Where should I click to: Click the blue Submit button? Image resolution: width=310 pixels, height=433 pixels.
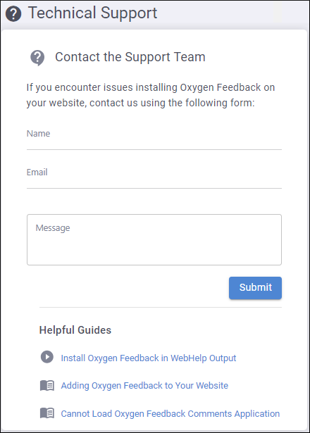255,288
